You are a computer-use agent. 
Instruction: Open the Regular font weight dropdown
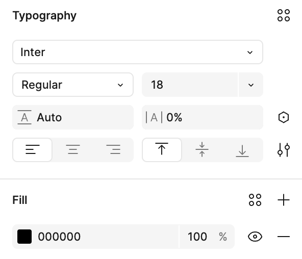tap(73, 85)
